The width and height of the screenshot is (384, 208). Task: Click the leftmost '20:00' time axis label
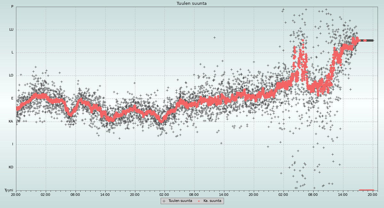16,194
